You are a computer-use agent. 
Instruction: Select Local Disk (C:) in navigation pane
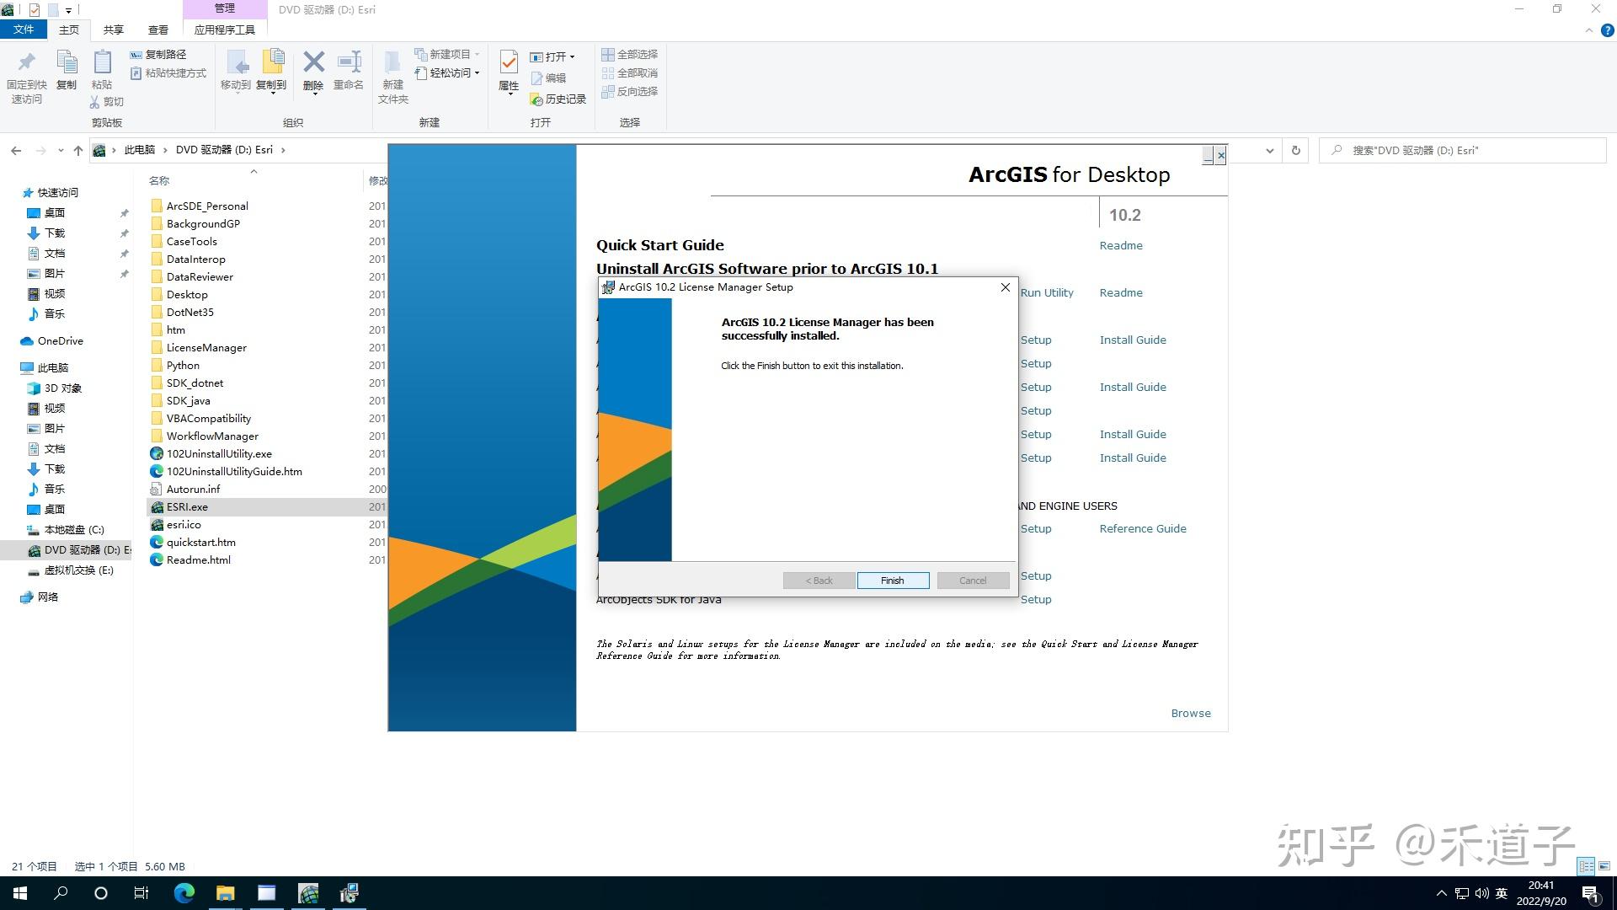pyautogui.click(x=74, y=529)
